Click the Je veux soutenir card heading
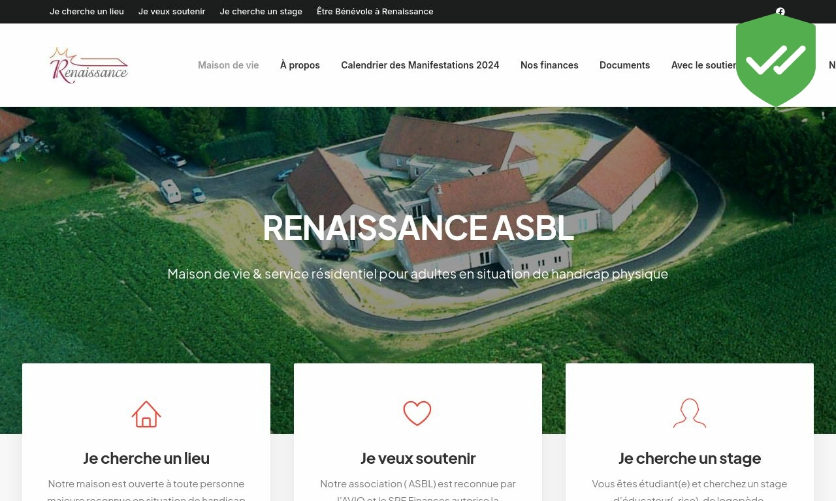This screenshot has width=836, height=501. coord(418,458)
